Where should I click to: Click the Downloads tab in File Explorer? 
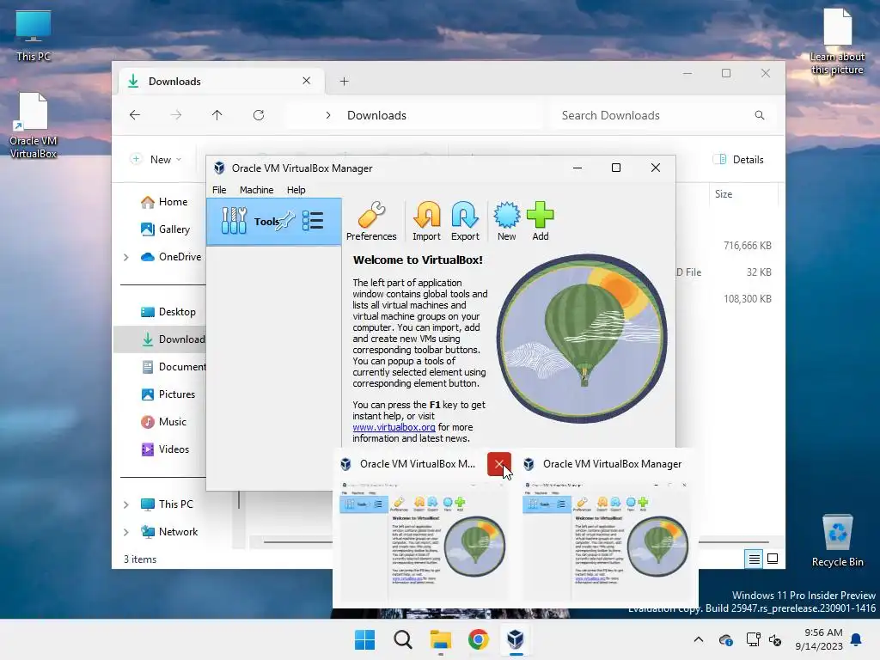pyautogui.click(x=220, y=82)
